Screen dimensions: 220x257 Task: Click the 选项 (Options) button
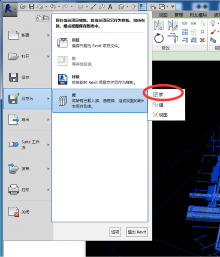pyautogui.click(x=115, y=232)
